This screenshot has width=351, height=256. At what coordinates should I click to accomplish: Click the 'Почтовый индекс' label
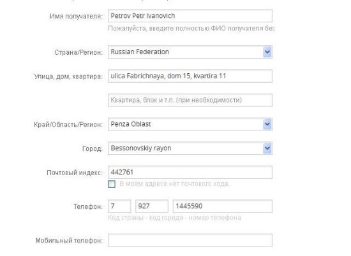75,173
